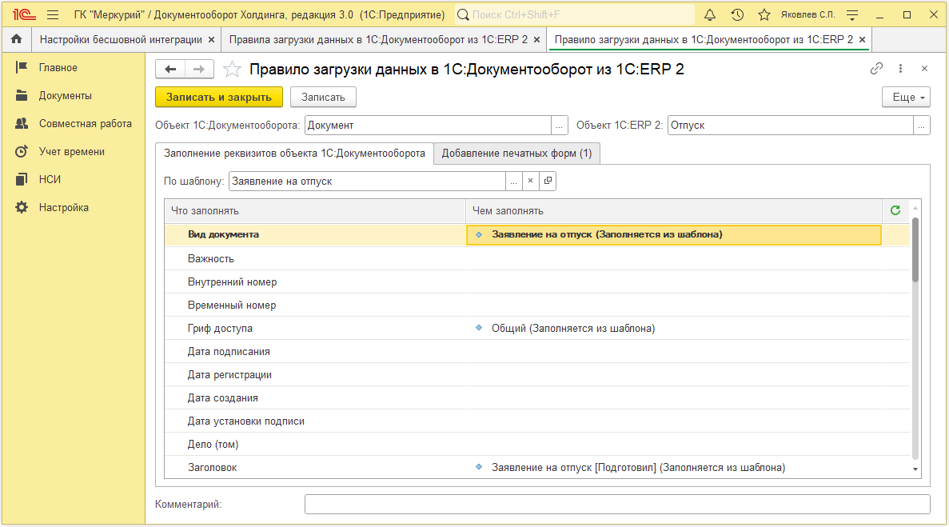Screen dimensions: 949x527
Task: Click the table scroll-down arrow
Action: [915, 469]
